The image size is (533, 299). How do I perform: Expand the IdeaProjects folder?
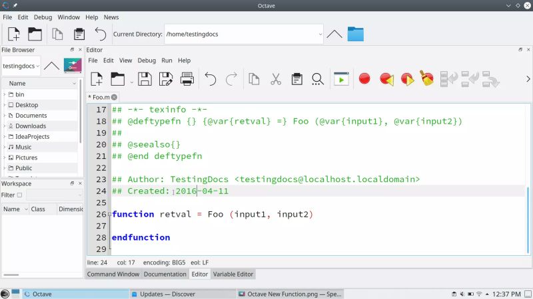pyautogui.click(x=5, y=137)
